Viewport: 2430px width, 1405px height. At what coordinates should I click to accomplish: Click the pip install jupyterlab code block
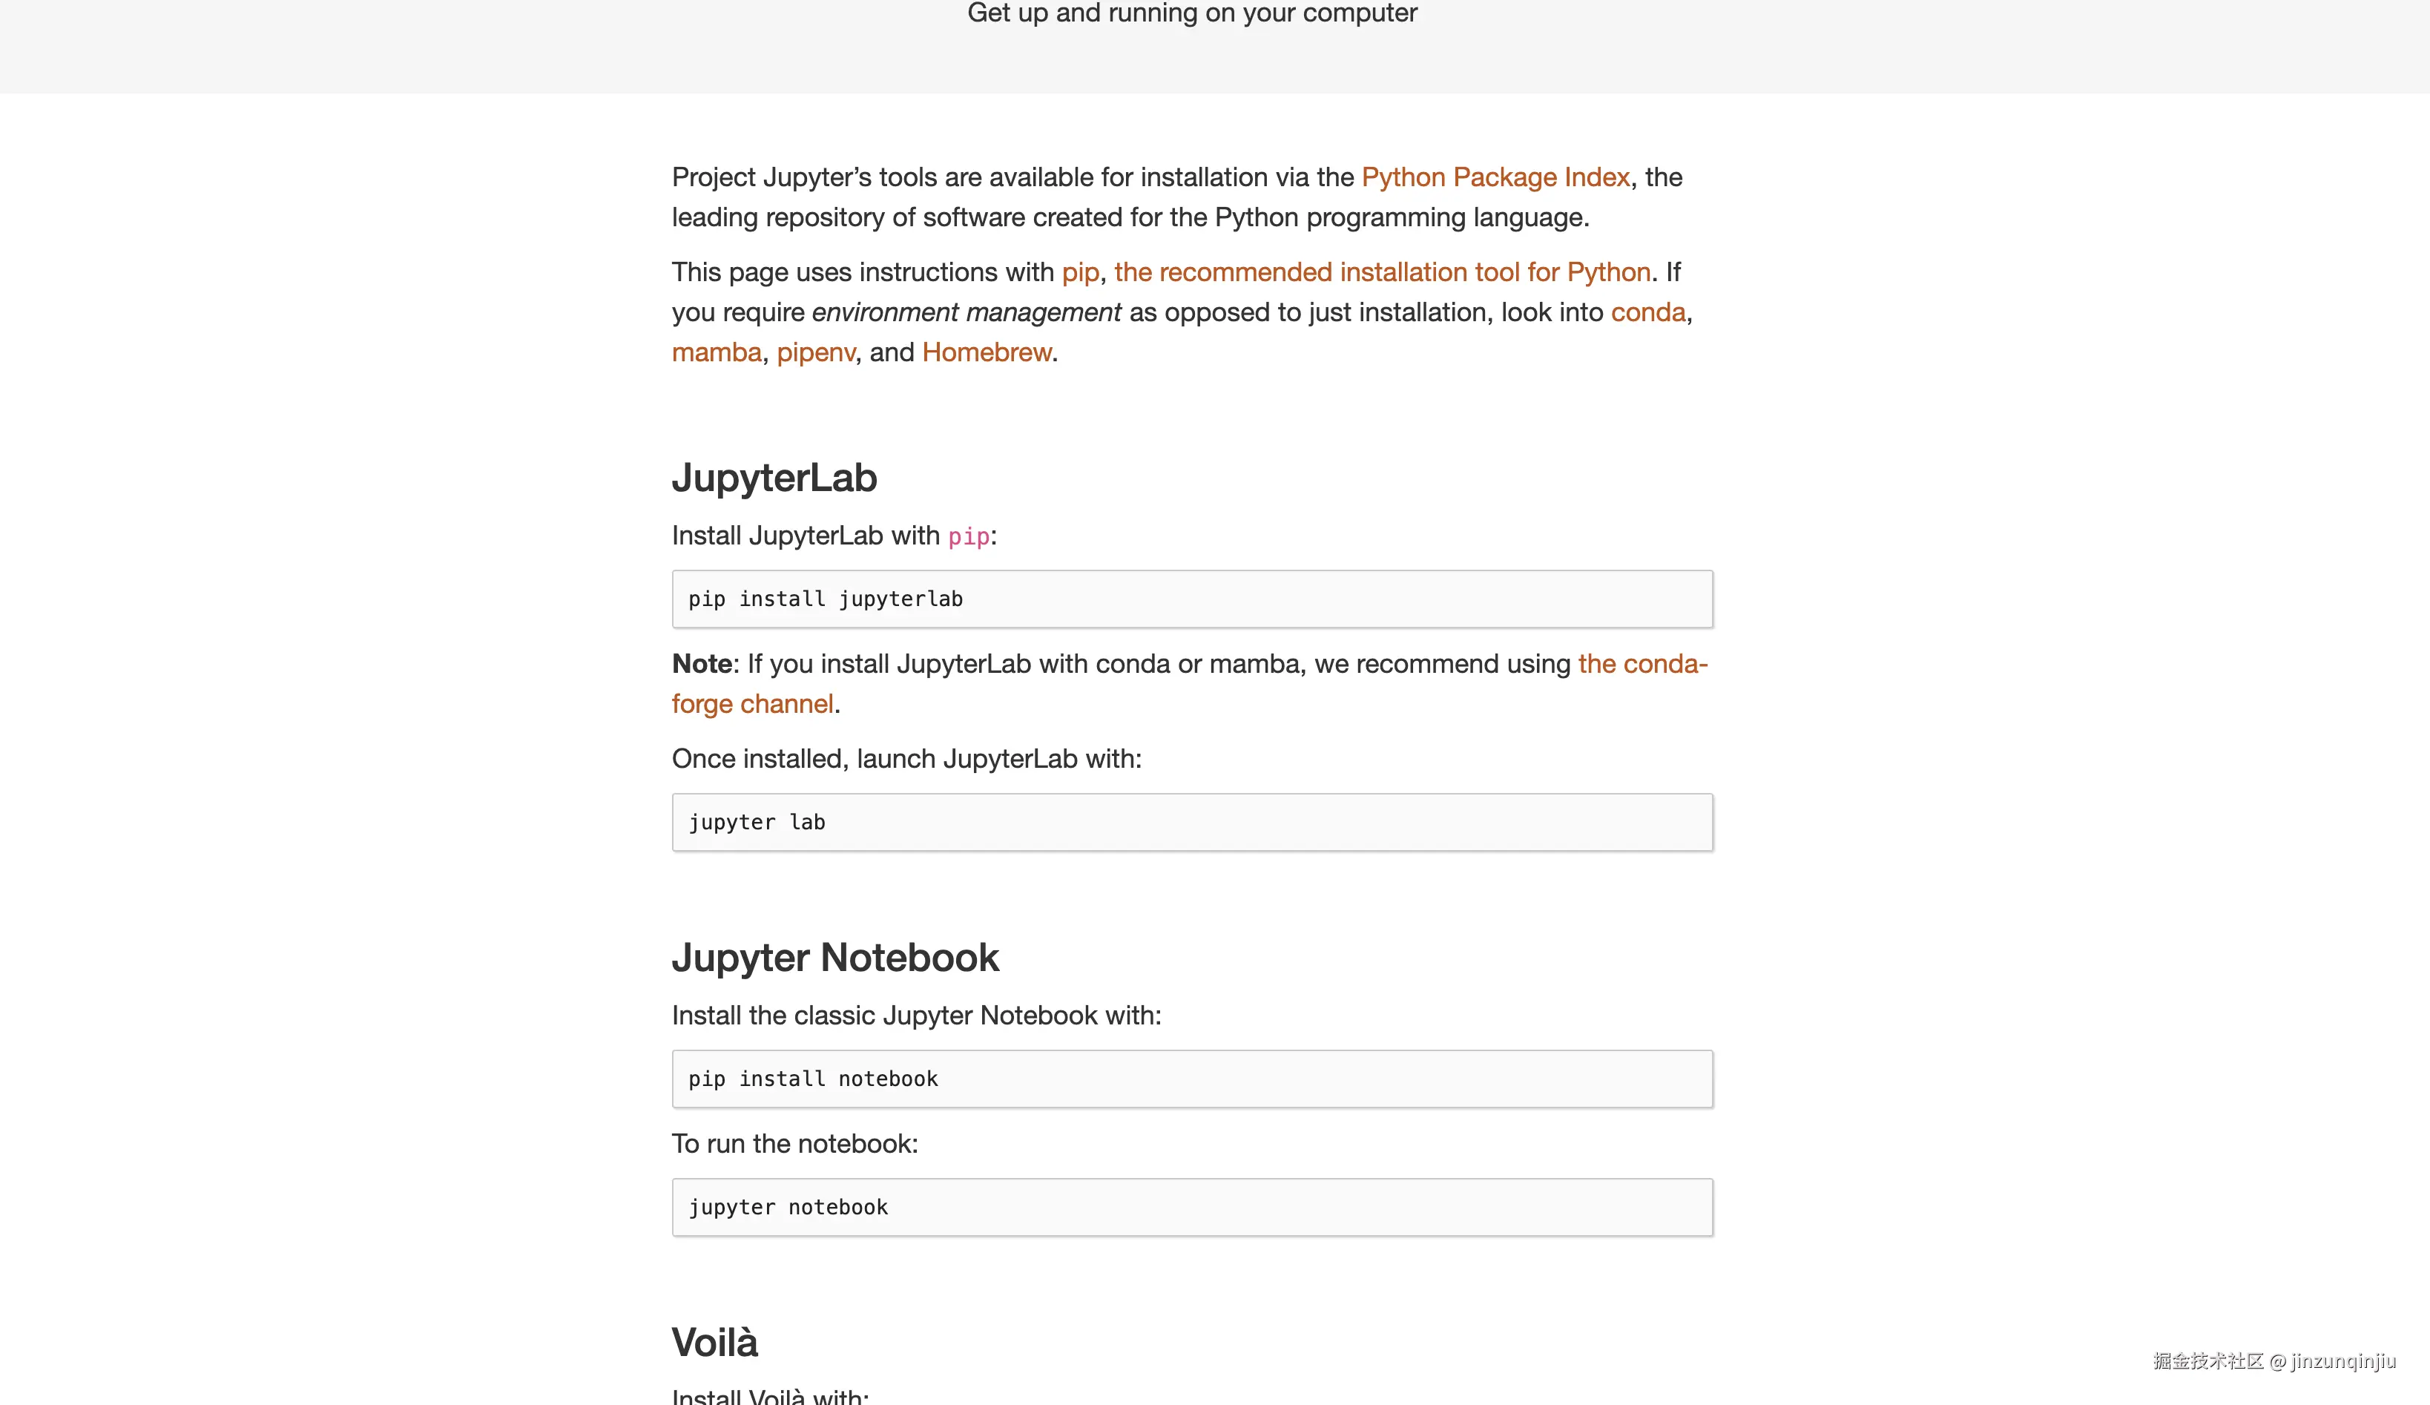point(1192,599)
